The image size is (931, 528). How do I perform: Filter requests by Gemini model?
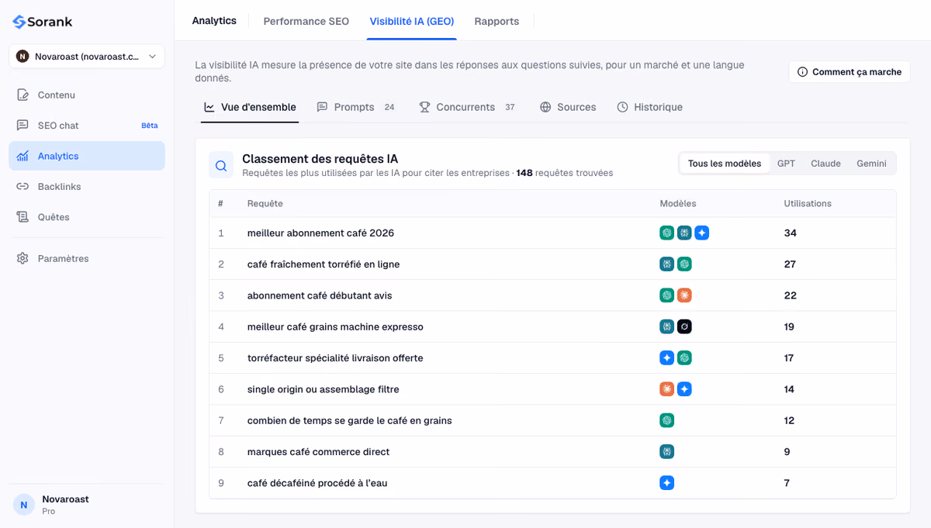click(871, 164)
